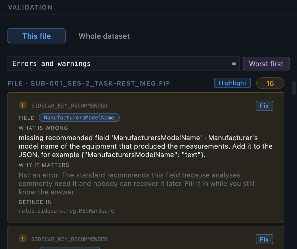Click the WHY IT MATTERS explanation paragraph
Image resolution: width=297 pixels, height=249 pixels.
pos(136,184)
